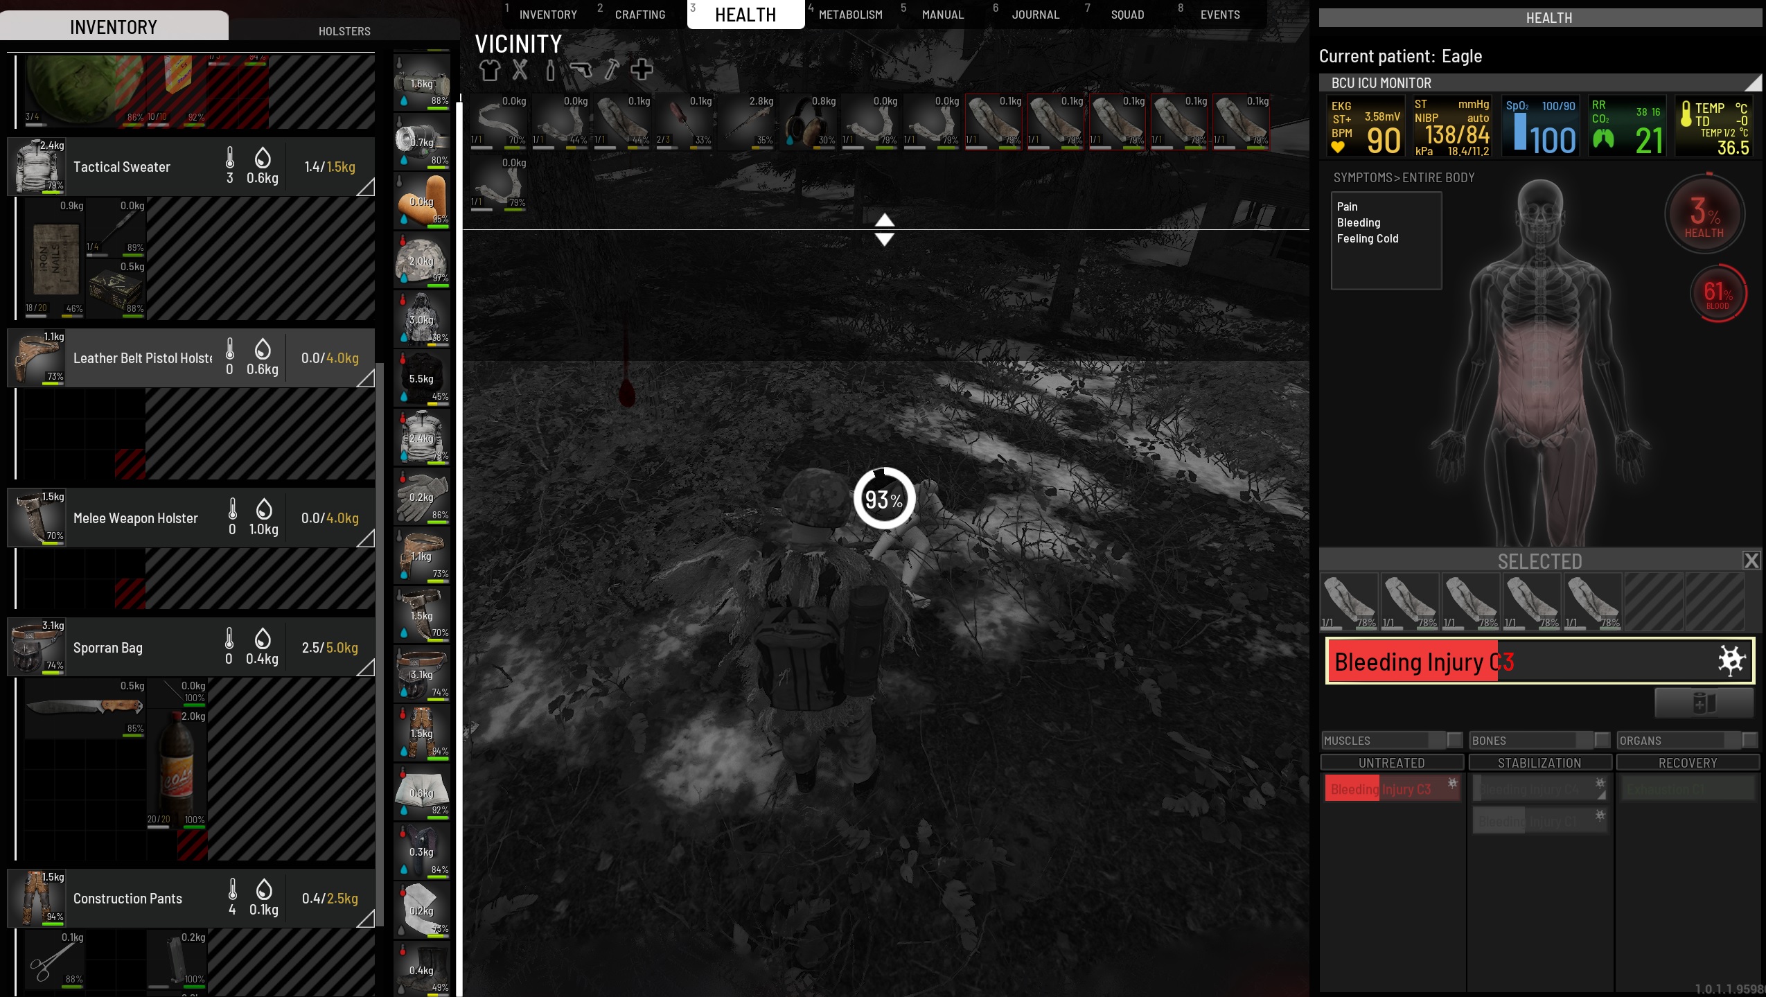
Task: Click the Feeling Cold symptom text
Action: (1367, 238)
